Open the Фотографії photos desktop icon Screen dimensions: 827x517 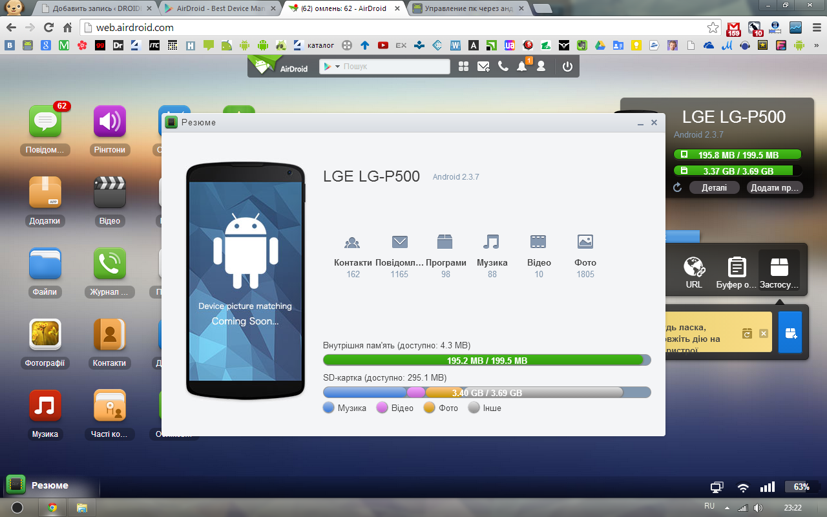click(x=45, y=335)
